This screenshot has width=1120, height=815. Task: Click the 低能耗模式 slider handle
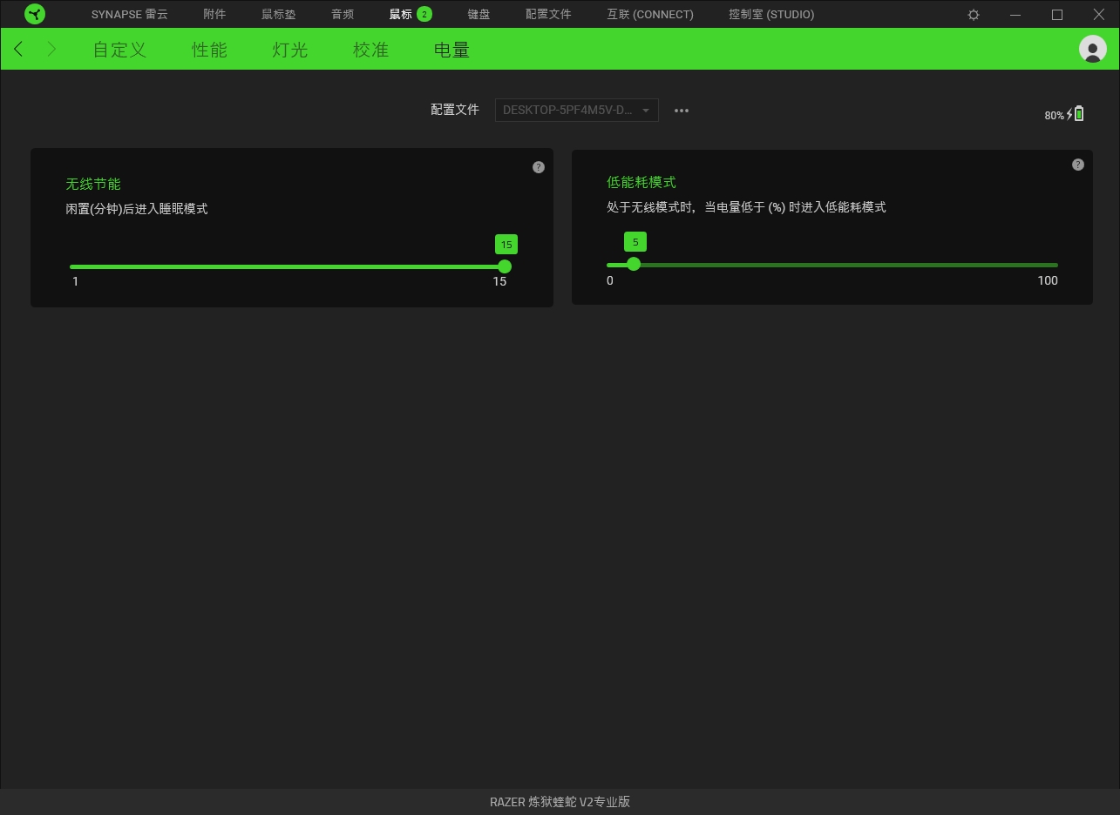click(x=634, y=264)
